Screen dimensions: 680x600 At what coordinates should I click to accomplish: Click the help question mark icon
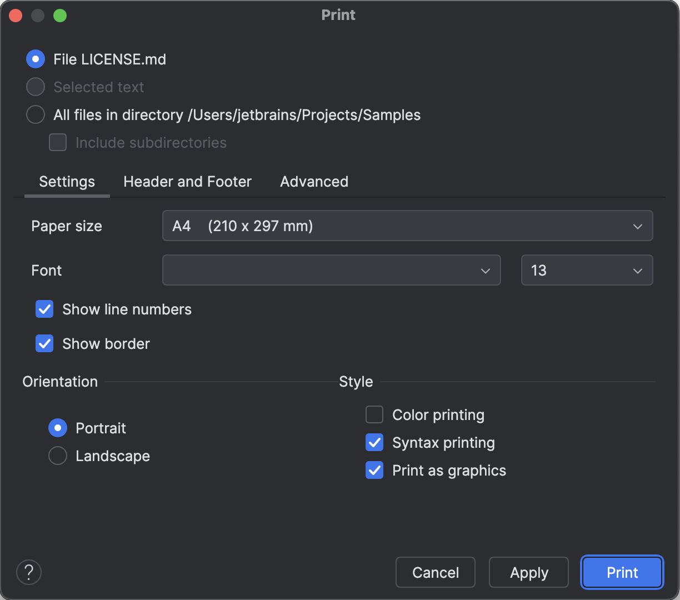[x=29, y=572]
